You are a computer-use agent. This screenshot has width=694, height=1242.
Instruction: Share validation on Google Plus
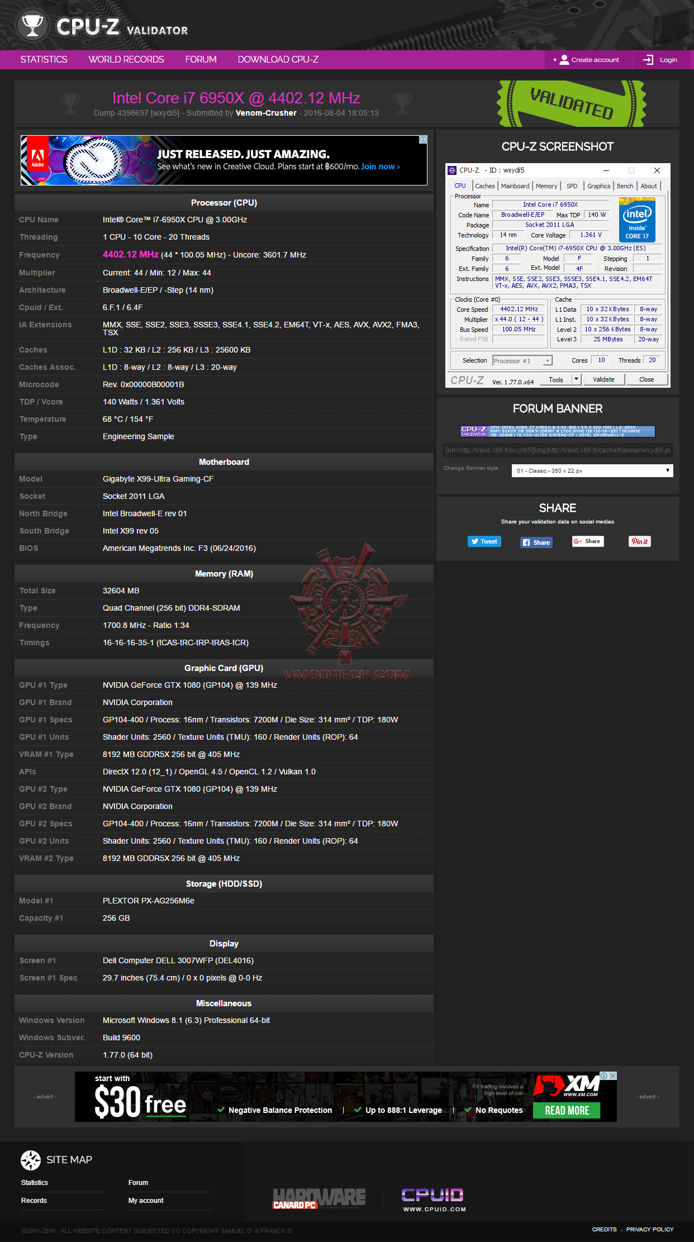pyautogui.click(x=588, y=541)
